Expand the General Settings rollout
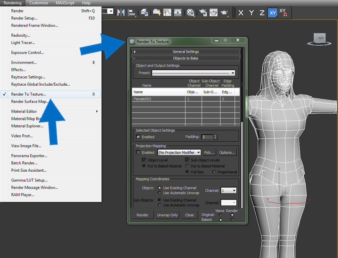 pos(186,52)
